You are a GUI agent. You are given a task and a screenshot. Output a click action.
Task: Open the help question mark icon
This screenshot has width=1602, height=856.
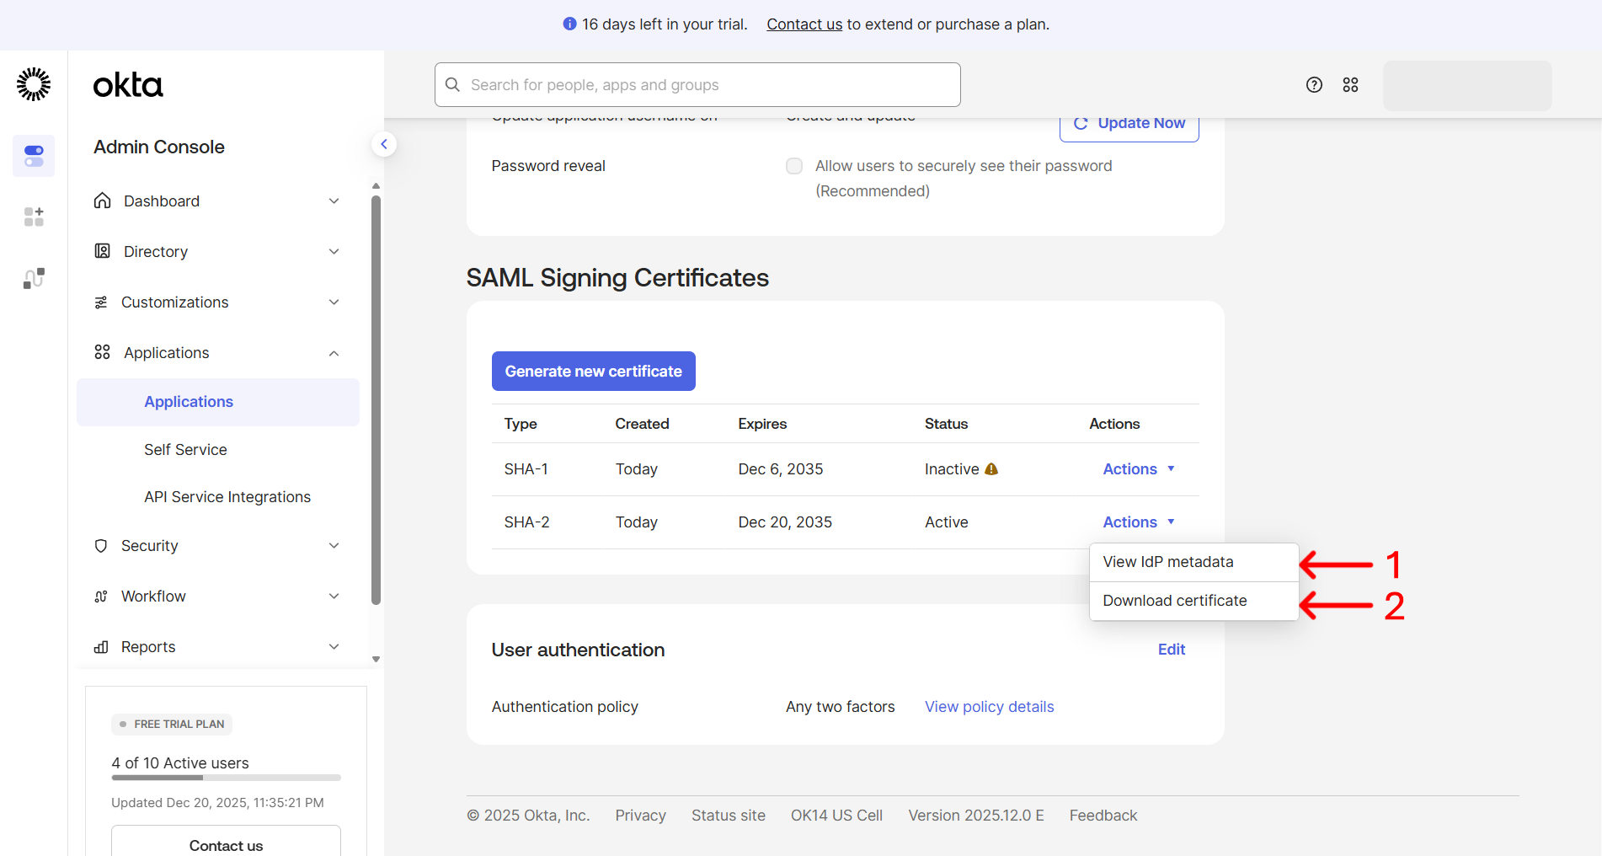point(1314,84)
